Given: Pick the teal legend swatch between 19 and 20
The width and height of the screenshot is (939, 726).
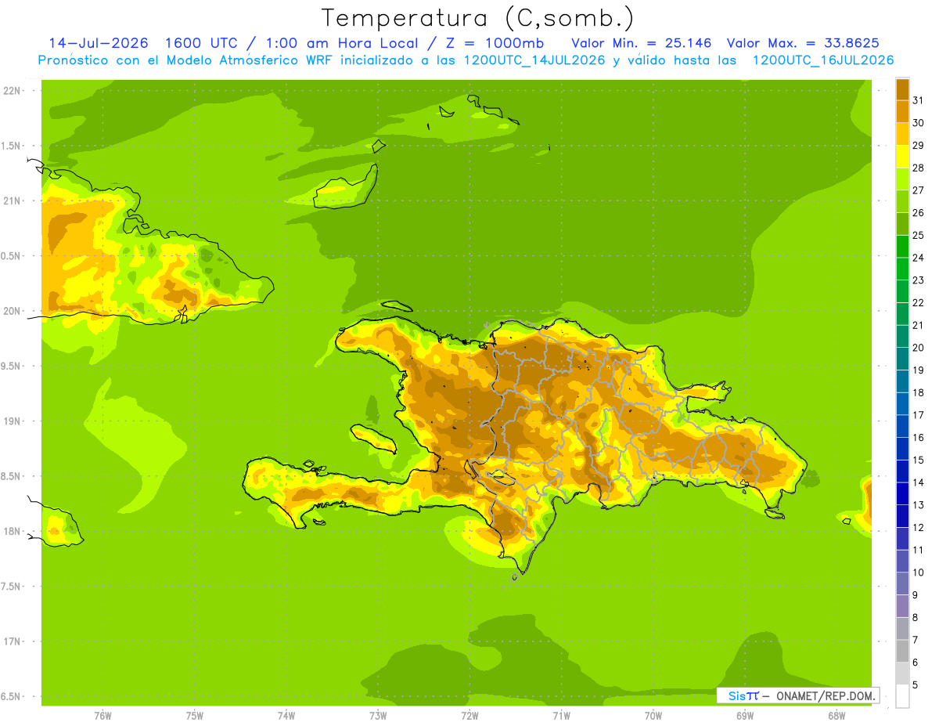Looking at the screenshot, I should point(903,359).
